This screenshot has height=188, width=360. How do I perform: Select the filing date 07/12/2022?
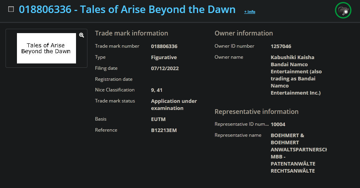[x=165, y=69]
